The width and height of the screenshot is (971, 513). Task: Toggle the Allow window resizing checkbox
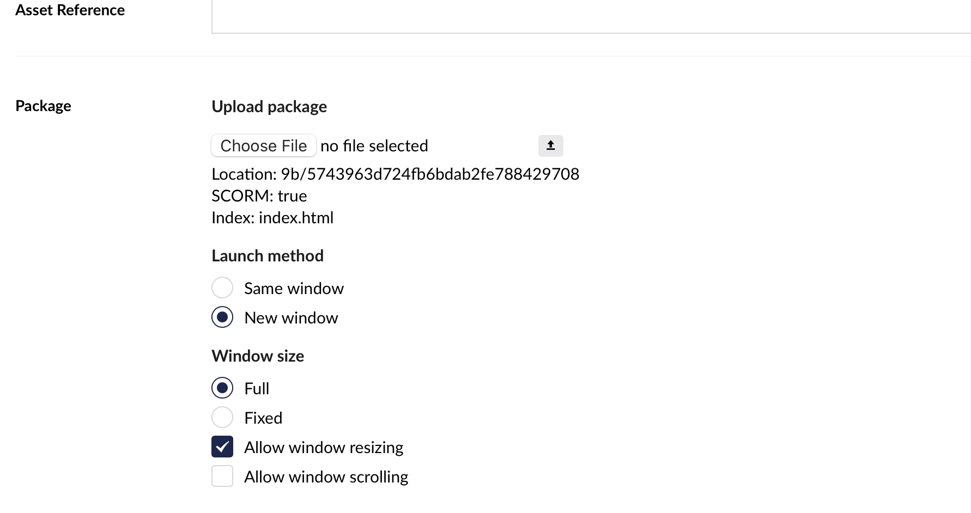pyautogui.click(x=222, y=447)
